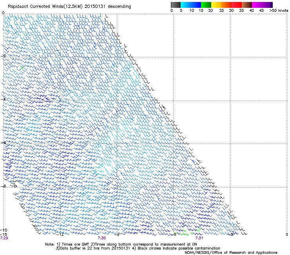The width and height of the screenshot is (290, 255).
Task: Click the '-15' longitude label at bottom left
Action: pos(4,235)
